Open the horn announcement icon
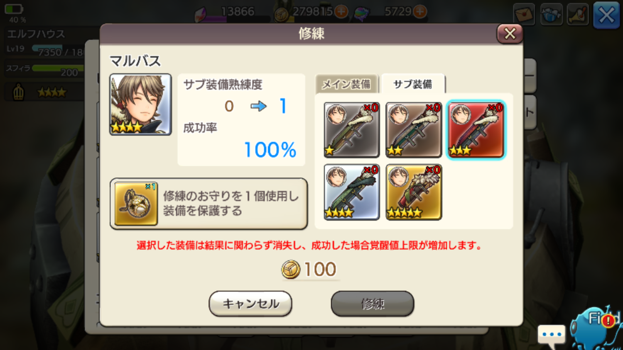The height and width of the screenshot is (350, 623). 578,14
